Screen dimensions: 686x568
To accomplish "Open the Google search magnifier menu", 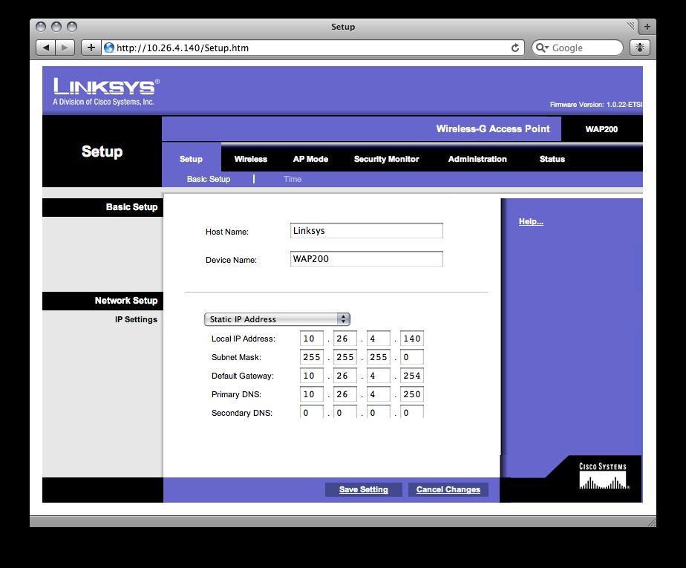I will pyautogui.click(x=542, y=48).
